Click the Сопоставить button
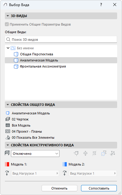The height and width of the screenshot is (195, 122). coord(99,188)
